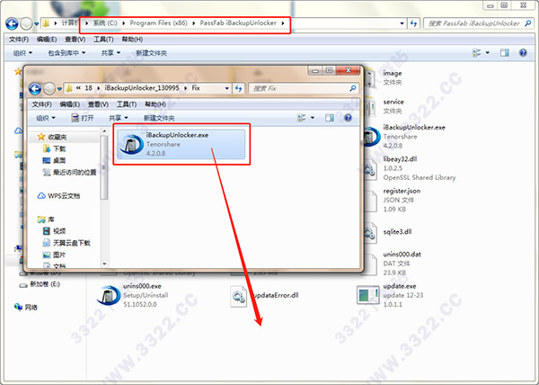Image resolution: width=539 pixels, height=385 pixels.
Task: Expand 组织 dropdown in Fix window
Action: (46, 118)
